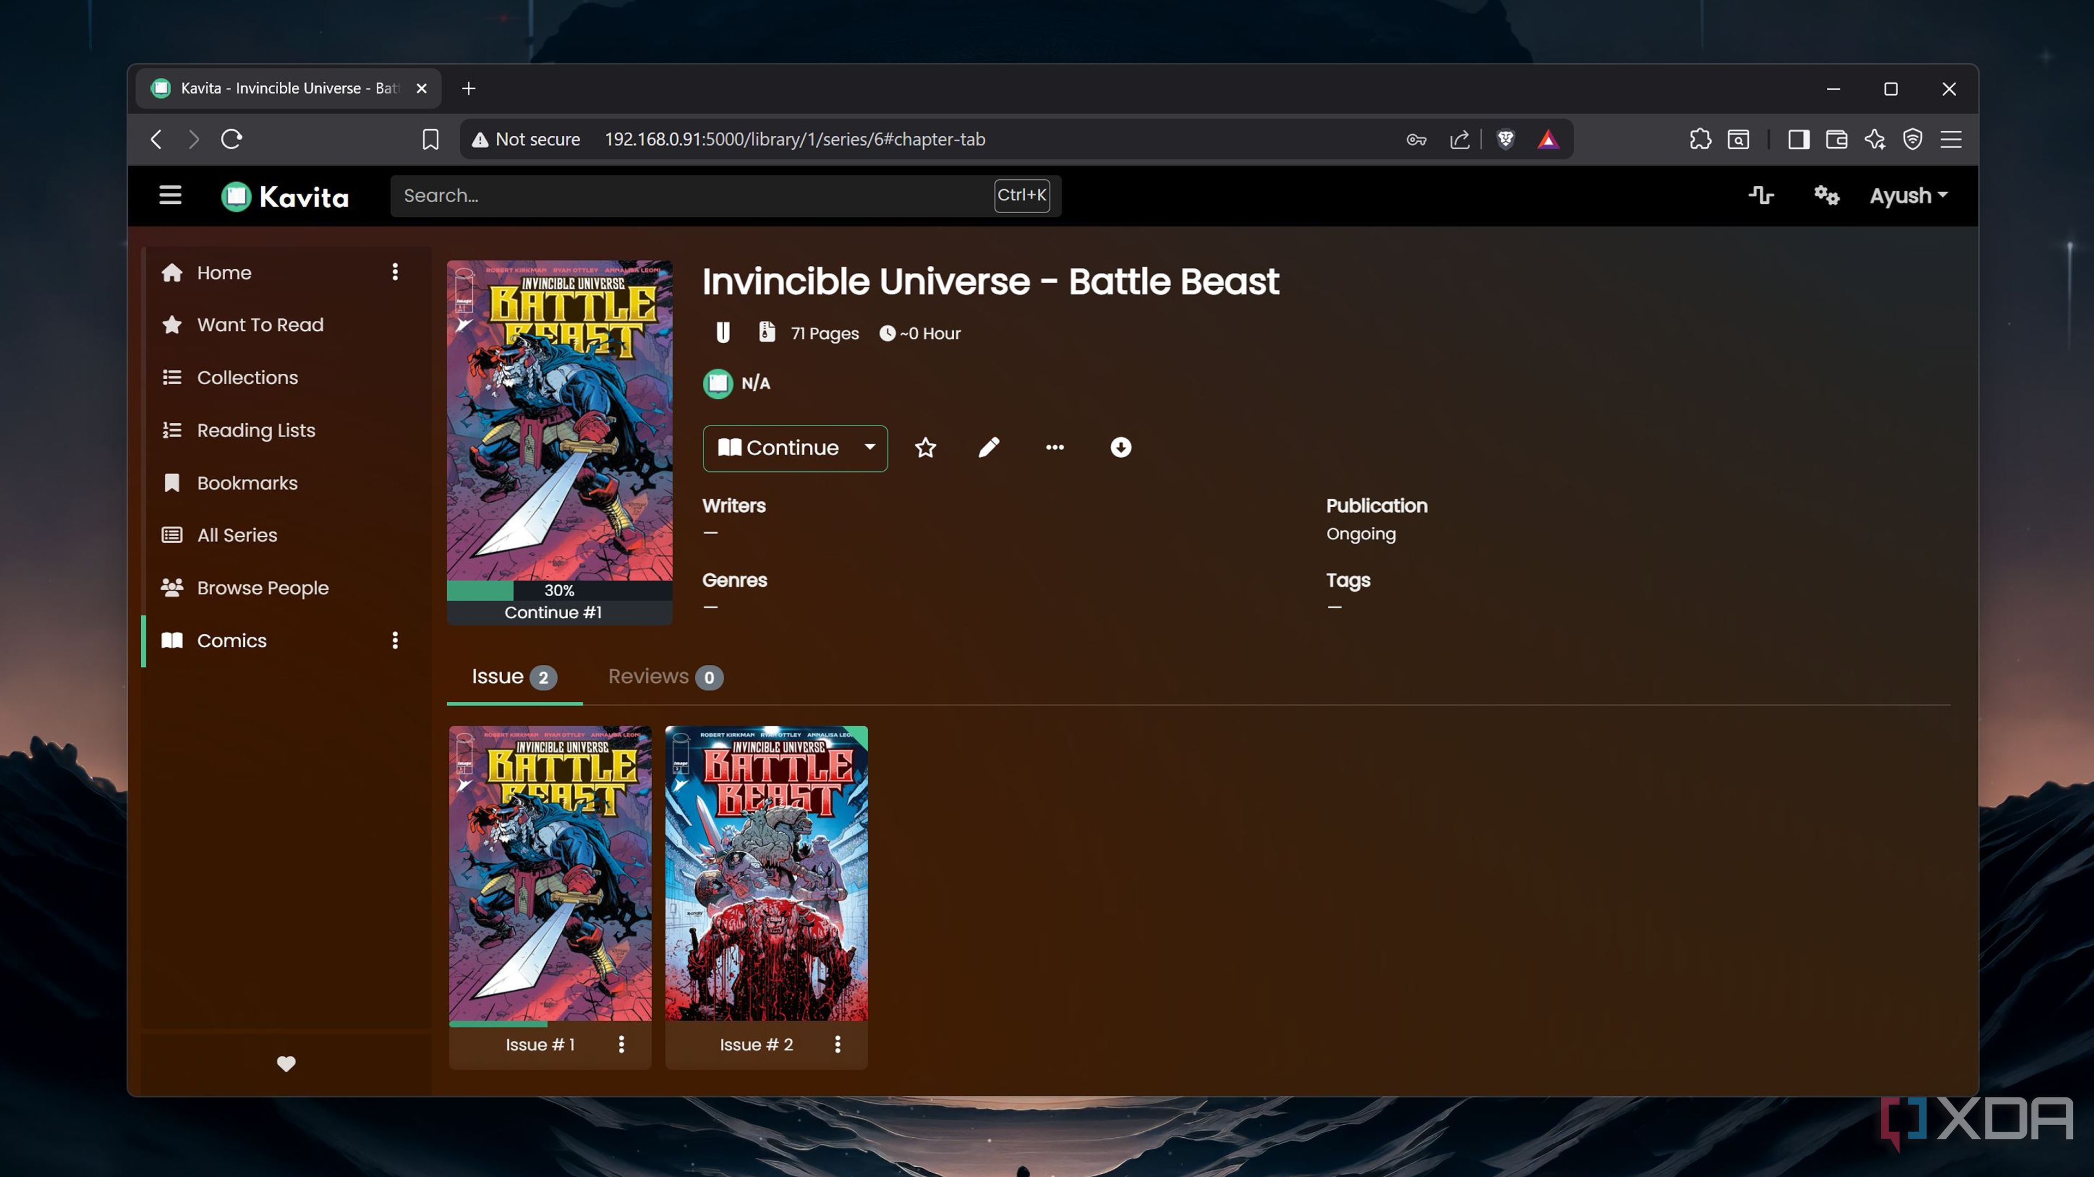The image size is (2094, 1177).
Task: Open All Series in sidebar
Action: pos(237,535)
